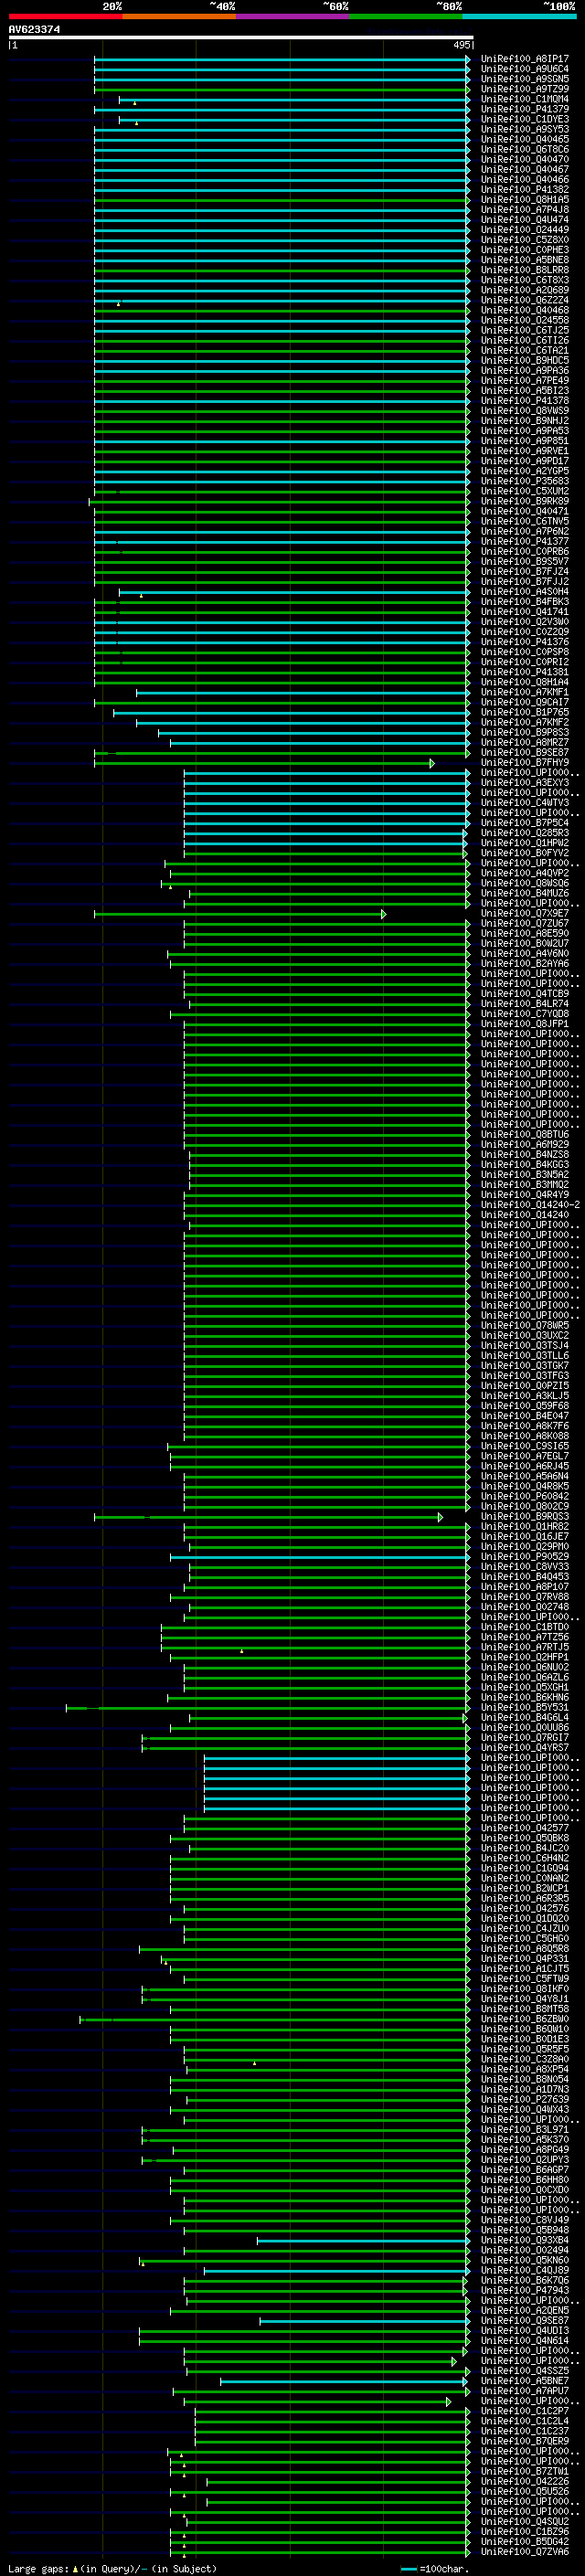Click the 495 query end position label
This screenshot has height=2576, width=585.
pos(461,45)
